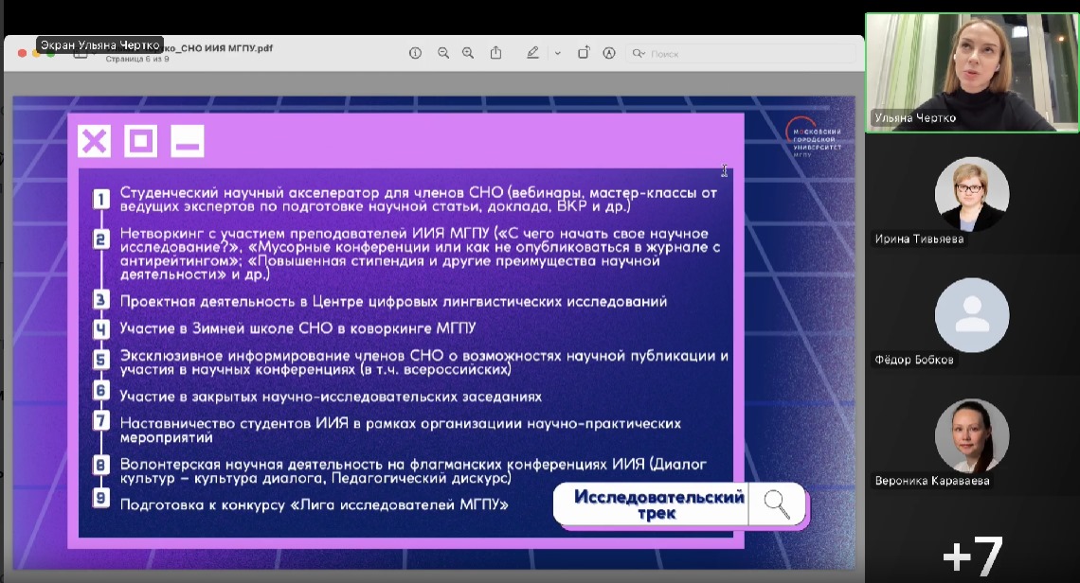Click the document info (i) icon
Viewport: 1080px width, 583px height.
coord(415,53)
